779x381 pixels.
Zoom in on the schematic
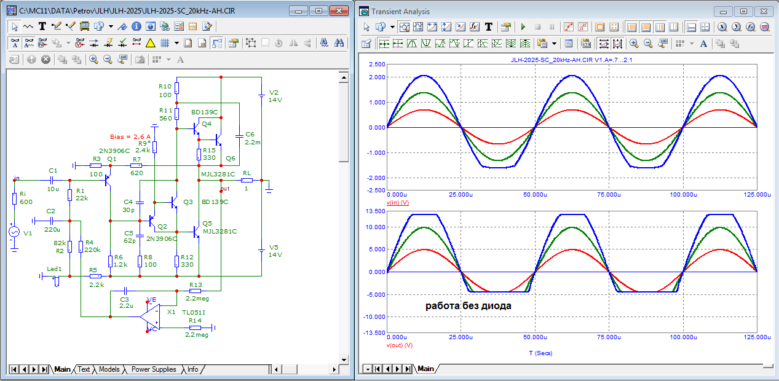click(93, 60)
